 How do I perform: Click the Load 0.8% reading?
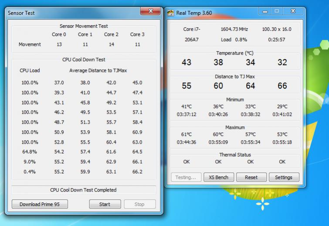[x=234, y=40]
